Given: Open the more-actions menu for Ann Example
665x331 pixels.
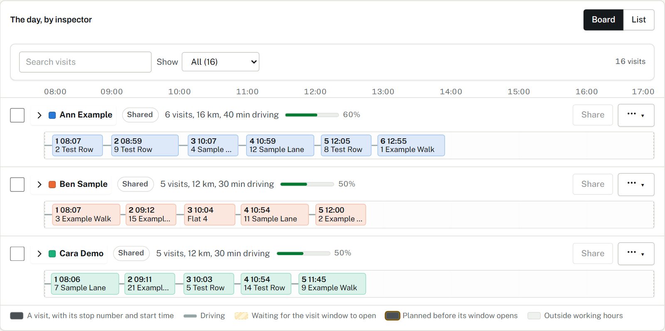Looking at the screenshot, I should coord(636,115).
